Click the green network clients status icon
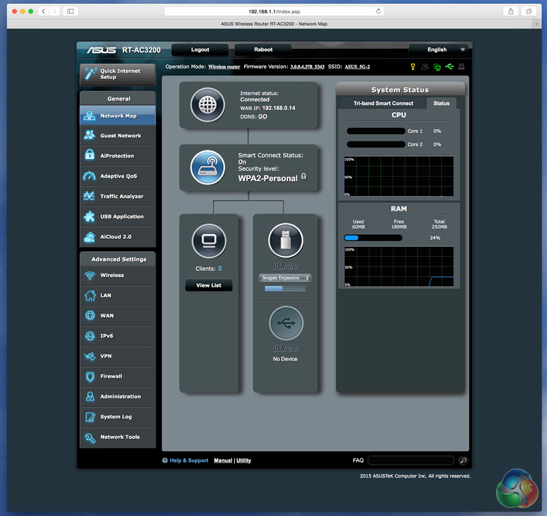Image resolution: width=547 pixels, height=516 pixels. (437, 67)
